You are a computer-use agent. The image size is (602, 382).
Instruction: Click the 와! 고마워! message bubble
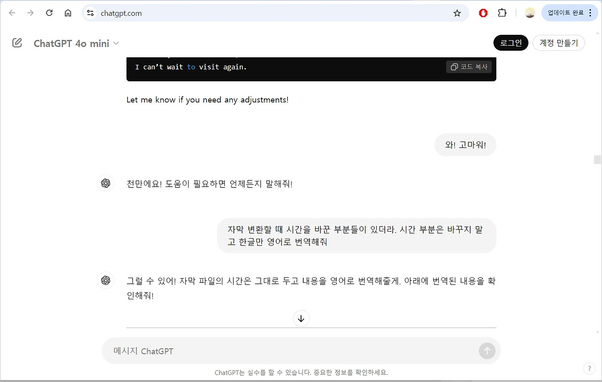click(x=465, y=145)
